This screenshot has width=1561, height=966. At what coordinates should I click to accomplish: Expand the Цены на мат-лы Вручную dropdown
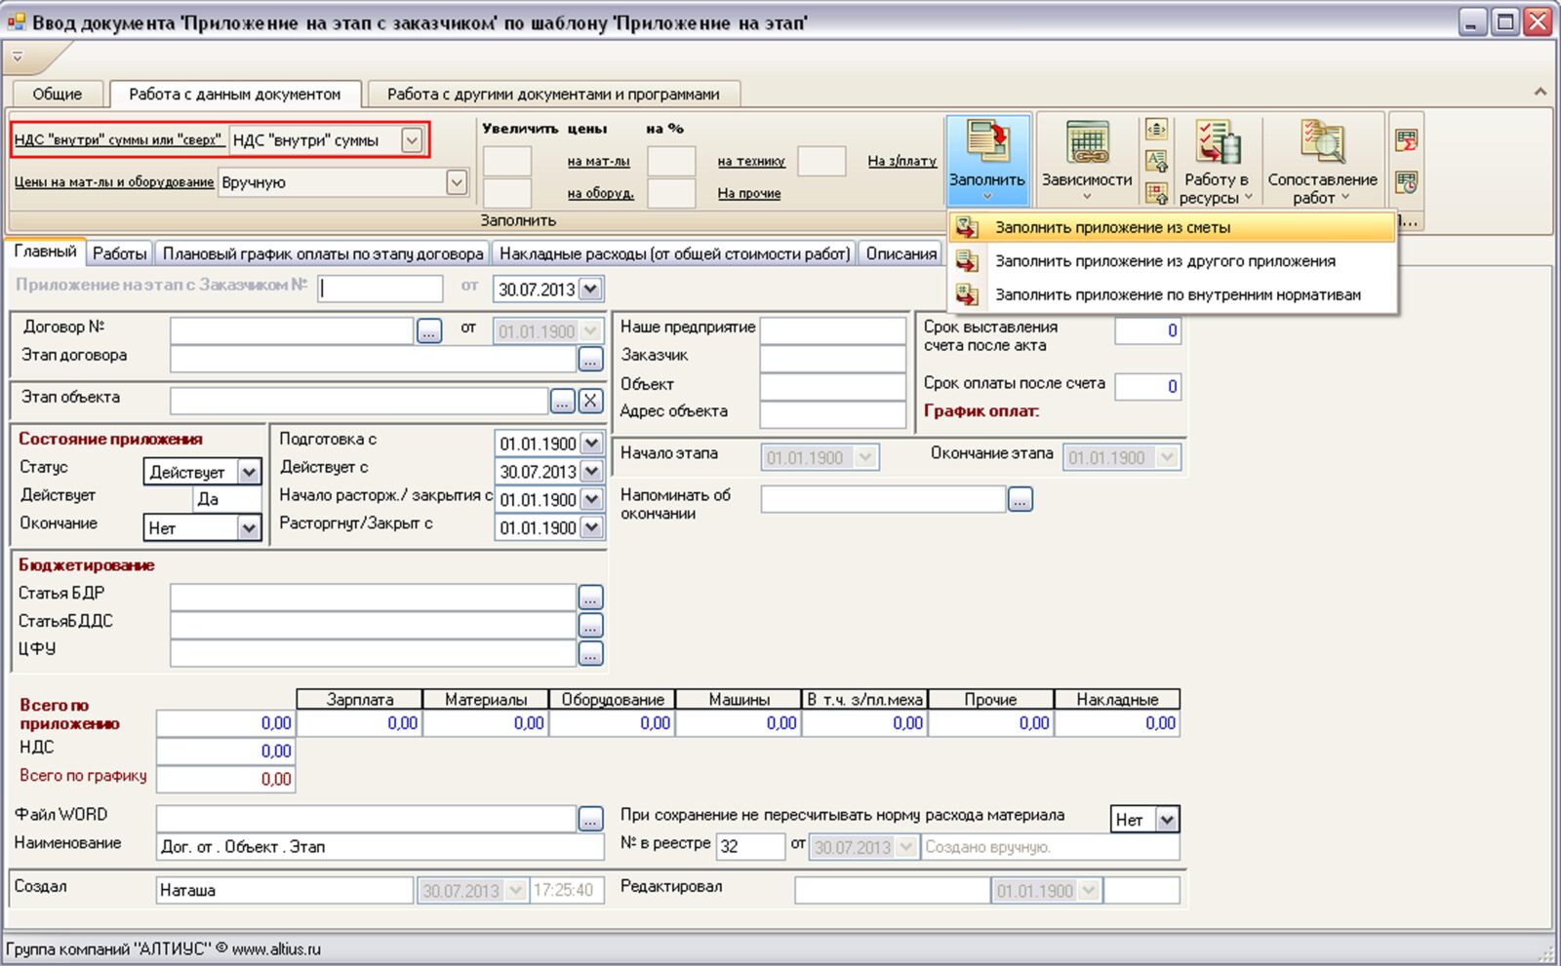coord(456,182)
